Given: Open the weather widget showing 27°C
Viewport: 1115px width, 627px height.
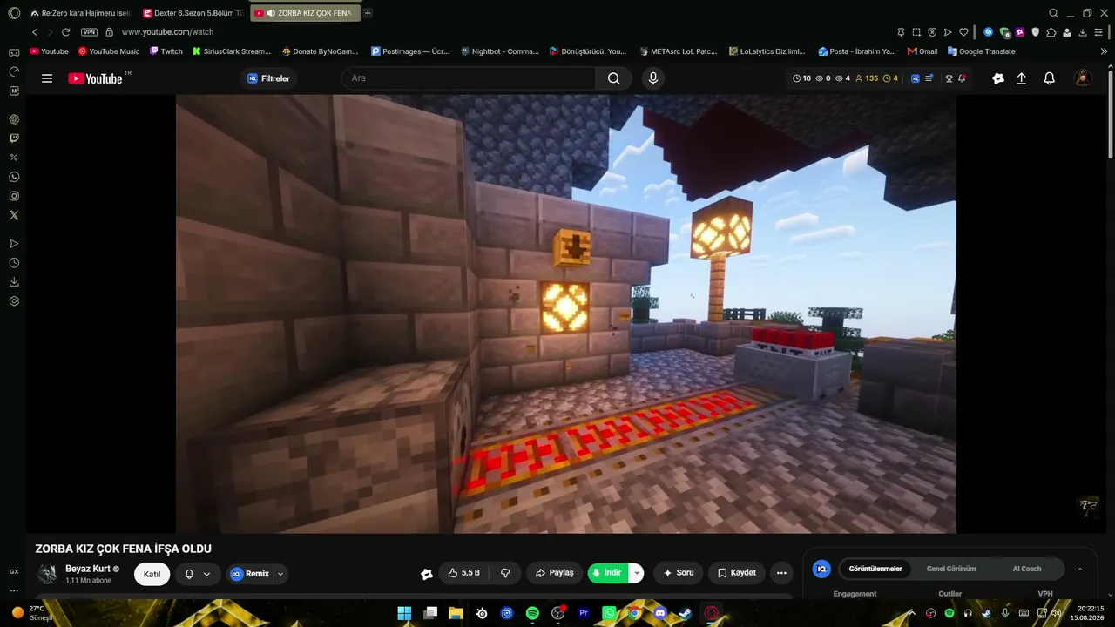Looking at the screenshot, I should tap(31, 613).
